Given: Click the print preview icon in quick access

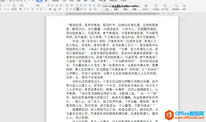Looking at the screenshot, I should click(21, 1).
